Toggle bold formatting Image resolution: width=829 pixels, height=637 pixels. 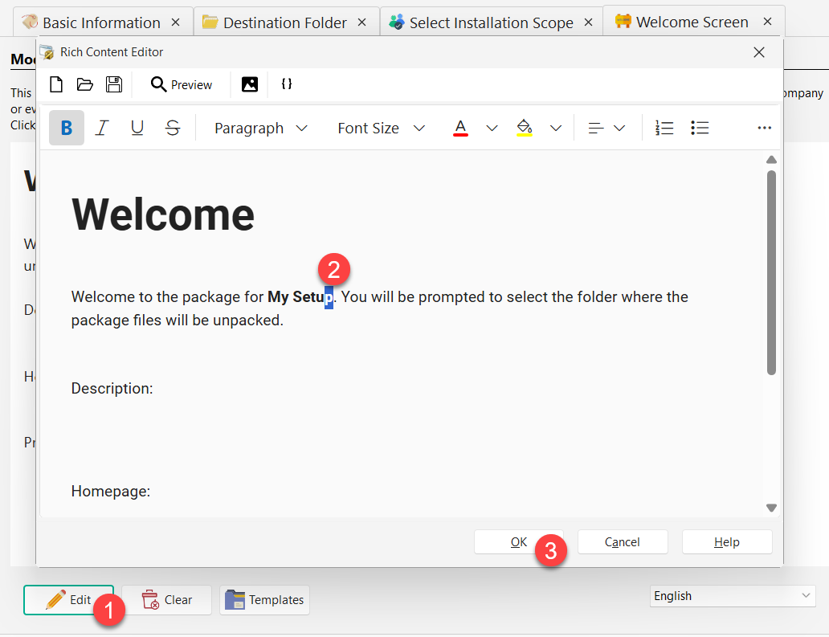[66, 127]
